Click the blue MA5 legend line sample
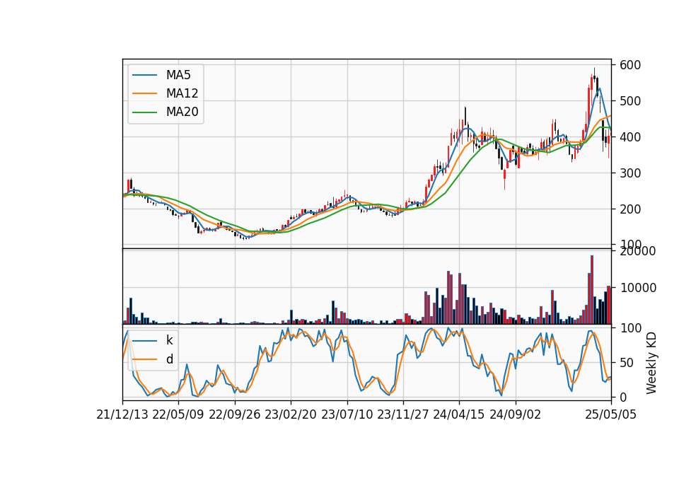The height and width of the screenshot is (488, 679). tap(144, 75)
